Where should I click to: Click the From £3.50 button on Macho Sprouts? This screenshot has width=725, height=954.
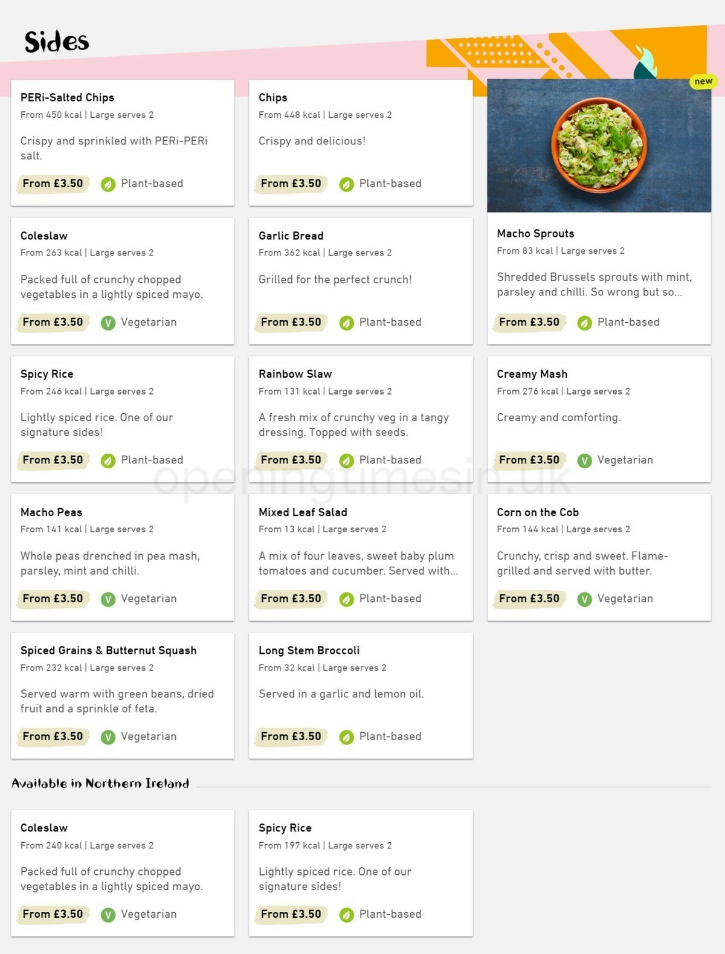pyautogui.click(x=529, y=322)
